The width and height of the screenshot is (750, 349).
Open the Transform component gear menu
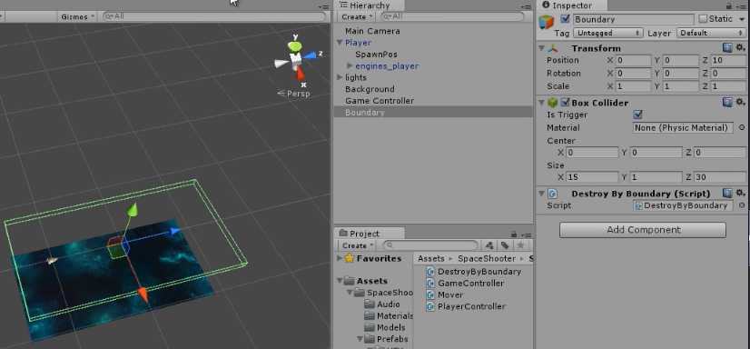(x=740, y=48)
